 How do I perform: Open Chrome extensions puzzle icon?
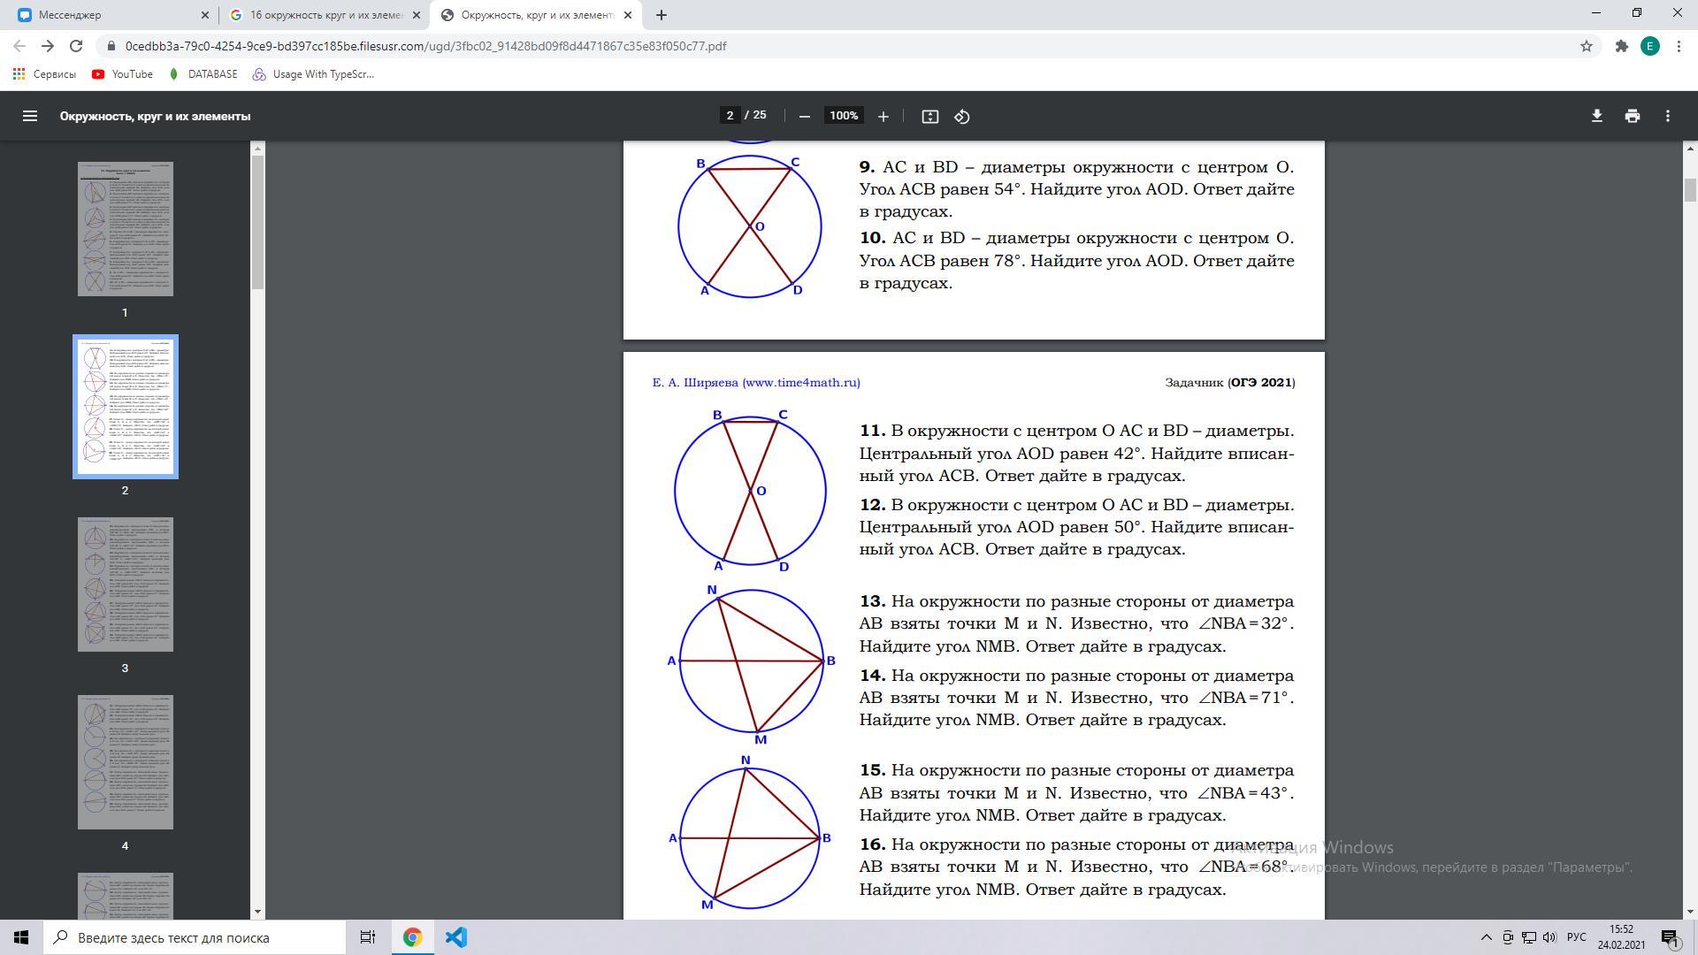point(1621,46)
